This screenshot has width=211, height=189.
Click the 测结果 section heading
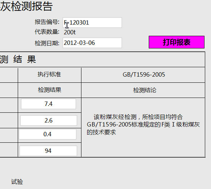click(18, 59)
